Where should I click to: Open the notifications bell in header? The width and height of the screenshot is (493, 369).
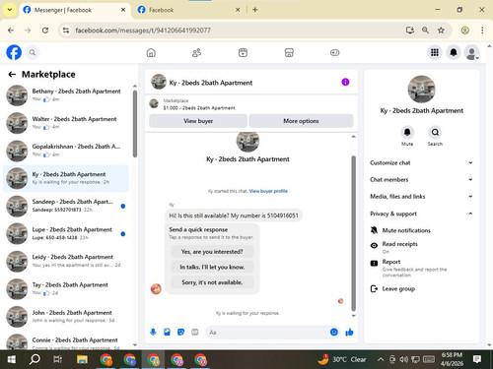click(x=454, y=52)
